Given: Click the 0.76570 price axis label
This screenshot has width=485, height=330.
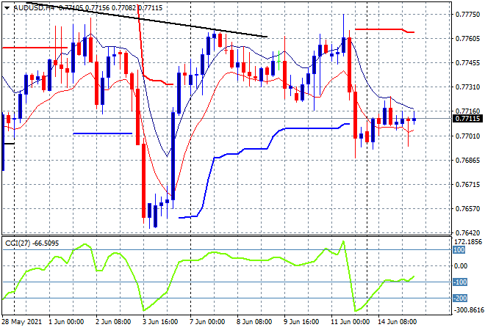Looking at the screenshot, I should (467, 209).
